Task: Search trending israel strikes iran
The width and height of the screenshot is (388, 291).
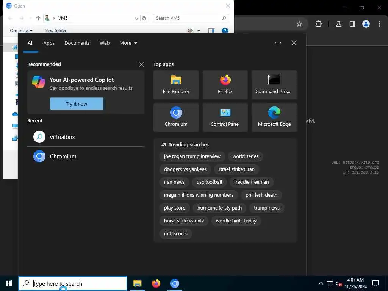Action: [x=236, y=169]
